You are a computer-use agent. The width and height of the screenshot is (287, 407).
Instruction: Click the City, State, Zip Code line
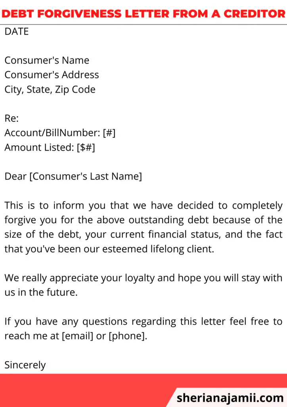(50, 89)
